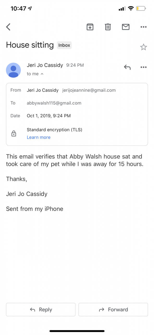Tap the 10:47 clock in status bar
The width and height of the screenshot is (154, 335).
click(x=18, y=8)
